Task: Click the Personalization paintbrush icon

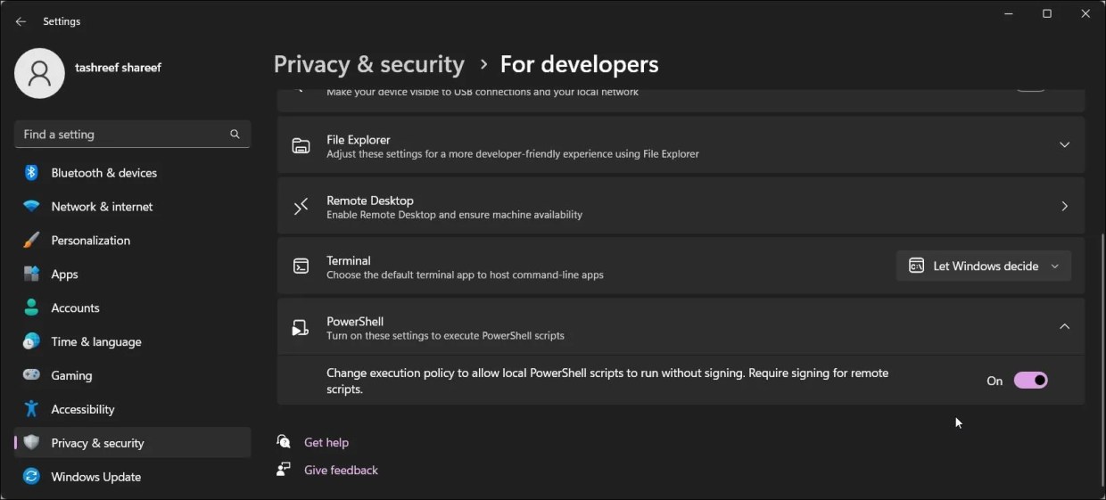Action: [31, 241]
